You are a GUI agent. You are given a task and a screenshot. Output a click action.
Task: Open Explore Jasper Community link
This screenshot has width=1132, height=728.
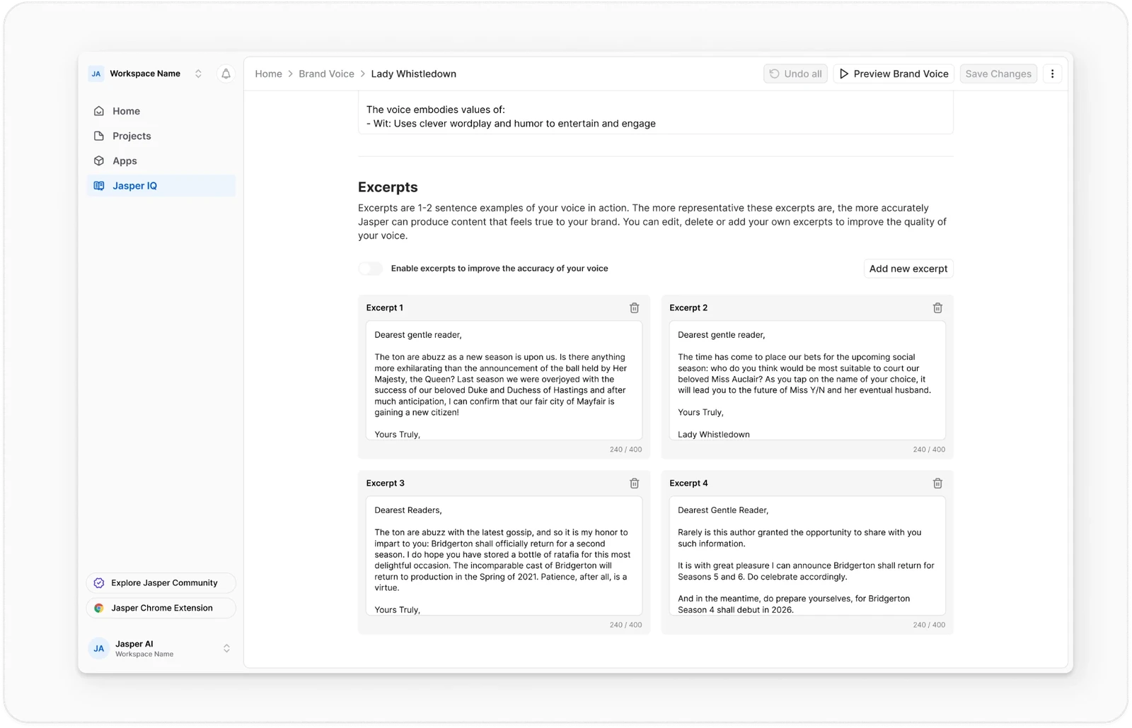point(161,583)
